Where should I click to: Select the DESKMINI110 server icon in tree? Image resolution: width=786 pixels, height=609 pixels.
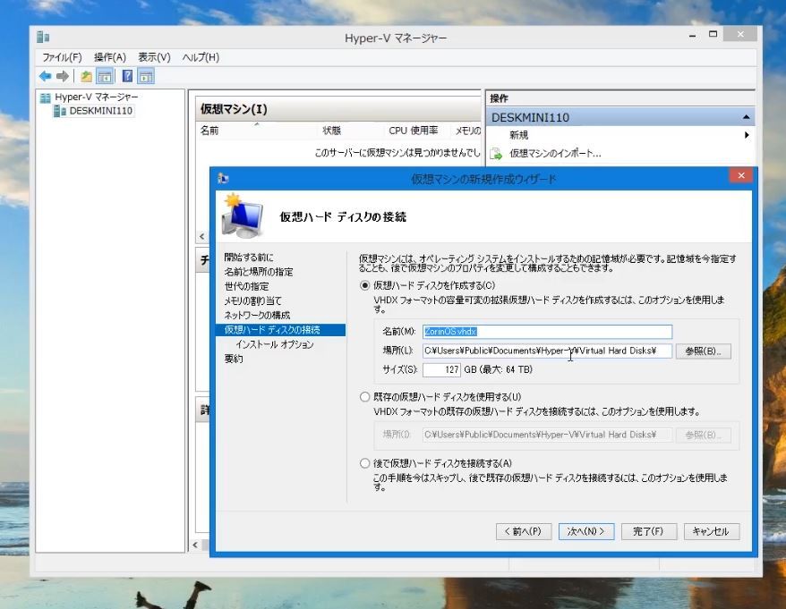pyautogui.click(x=60, y=111)
